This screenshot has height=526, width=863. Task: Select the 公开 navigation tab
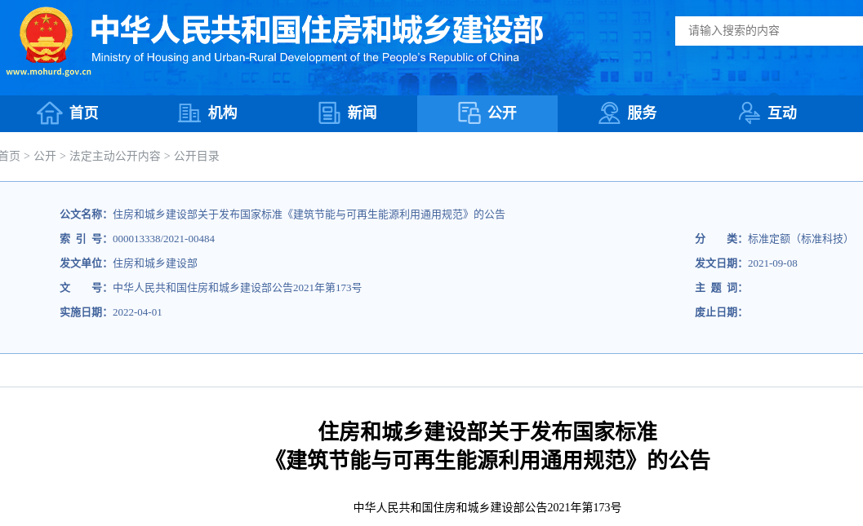tap(487, 113)
